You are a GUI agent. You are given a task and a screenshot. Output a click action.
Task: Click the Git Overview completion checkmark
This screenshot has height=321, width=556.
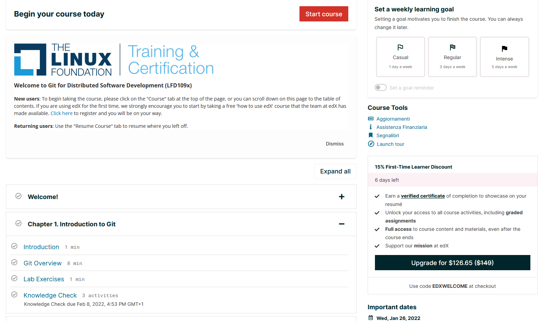[15, 263]
